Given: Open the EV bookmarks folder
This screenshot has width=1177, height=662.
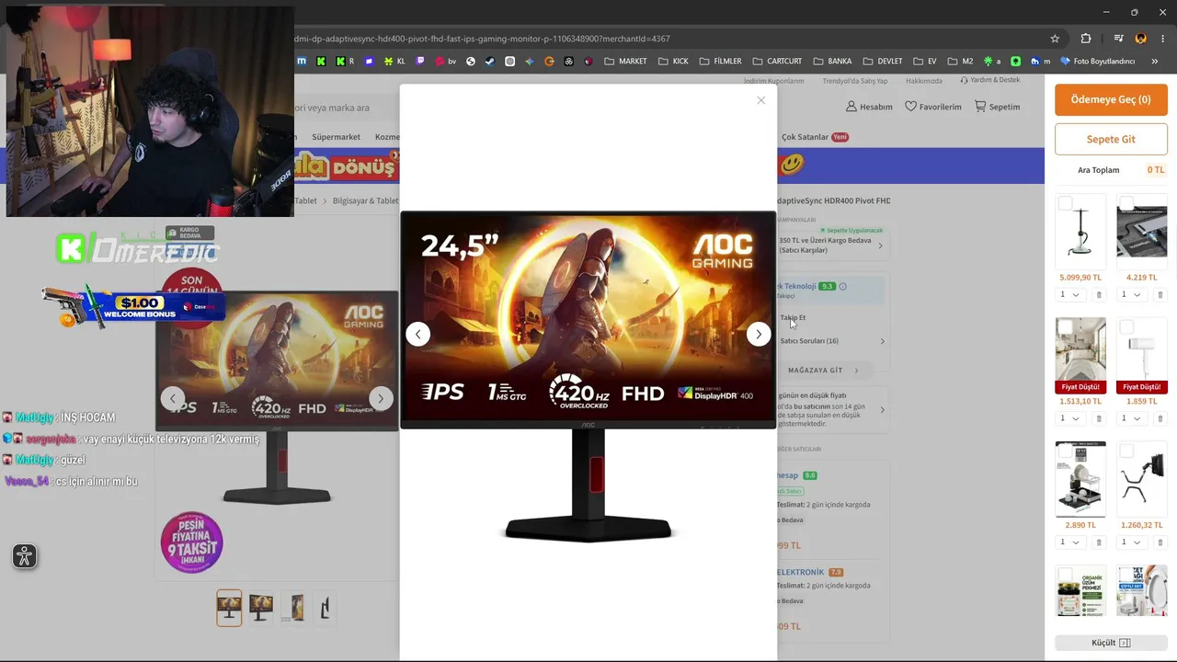Looking at the screenshot, I should [x=925, y=62].
